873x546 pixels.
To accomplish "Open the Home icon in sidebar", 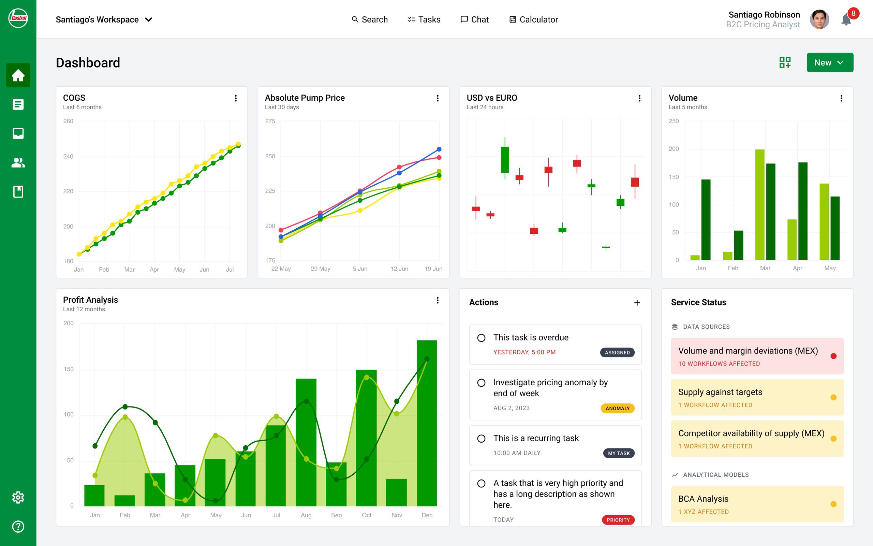I will [x=18, y=75].
